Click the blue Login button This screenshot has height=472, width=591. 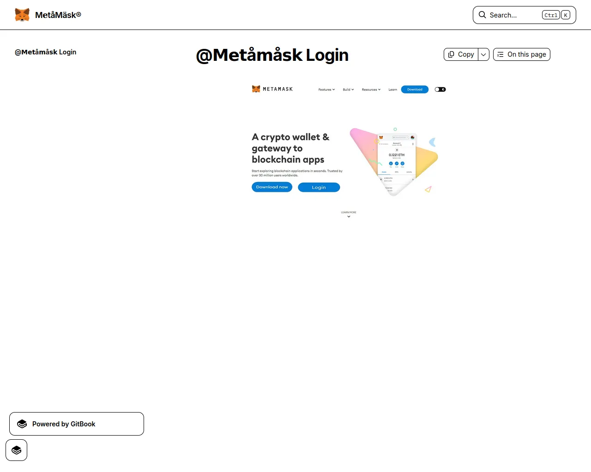(x=319, y=187)
